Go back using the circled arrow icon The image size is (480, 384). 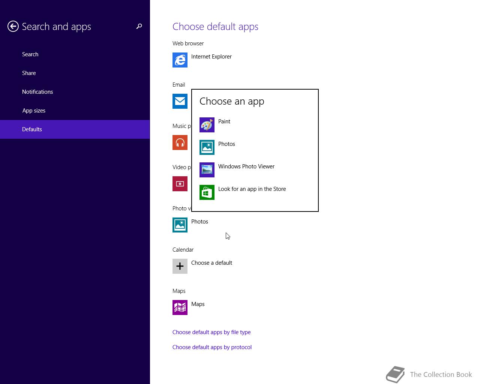pyautogui.click(x=13, y=26)
